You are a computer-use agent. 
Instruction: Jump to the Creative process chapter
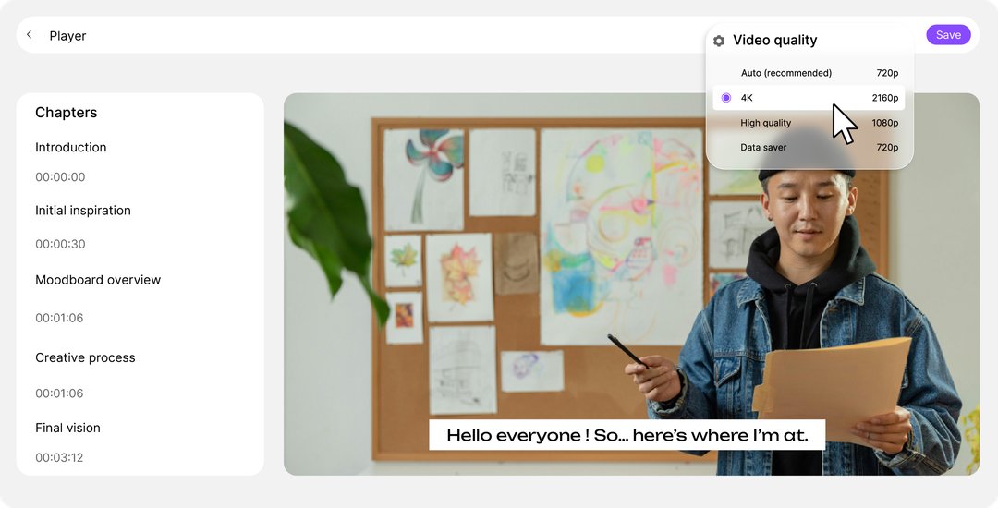point(85,358)
